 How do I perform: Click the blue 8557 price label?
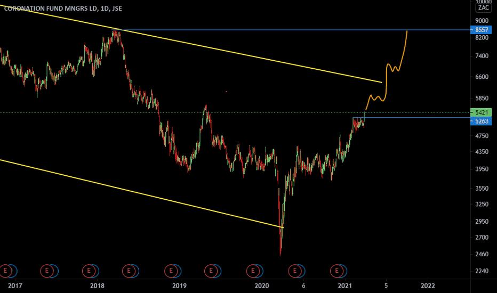481,30
